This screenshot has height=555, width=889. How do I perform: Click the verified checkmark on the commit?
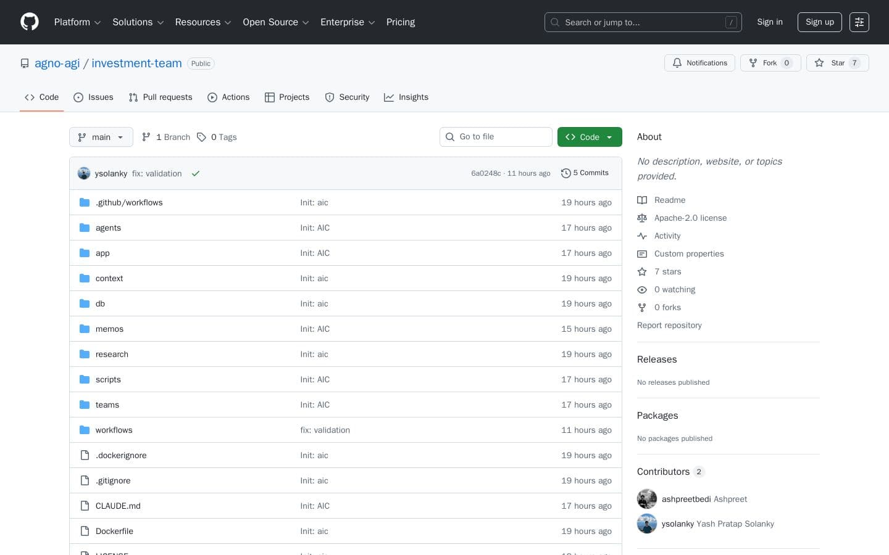(x=196, y=173)
